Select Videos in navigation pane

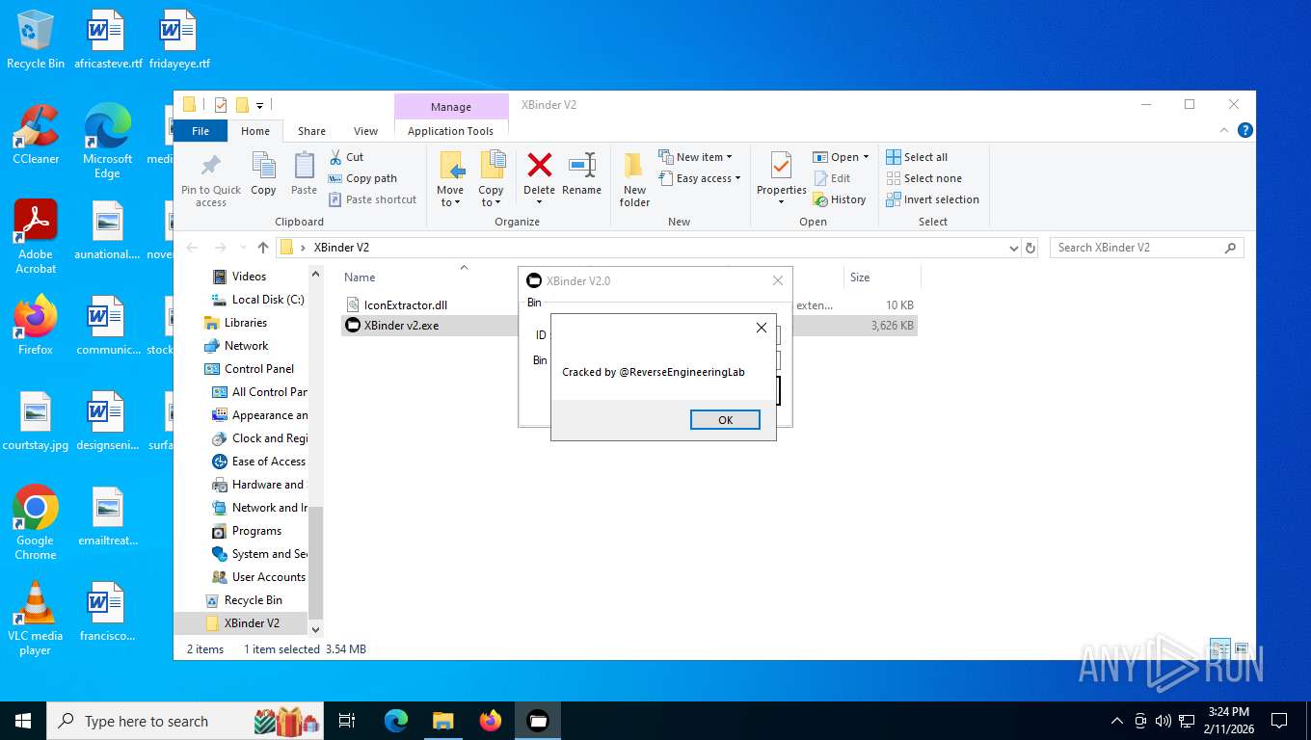click(x=249, y=277)
